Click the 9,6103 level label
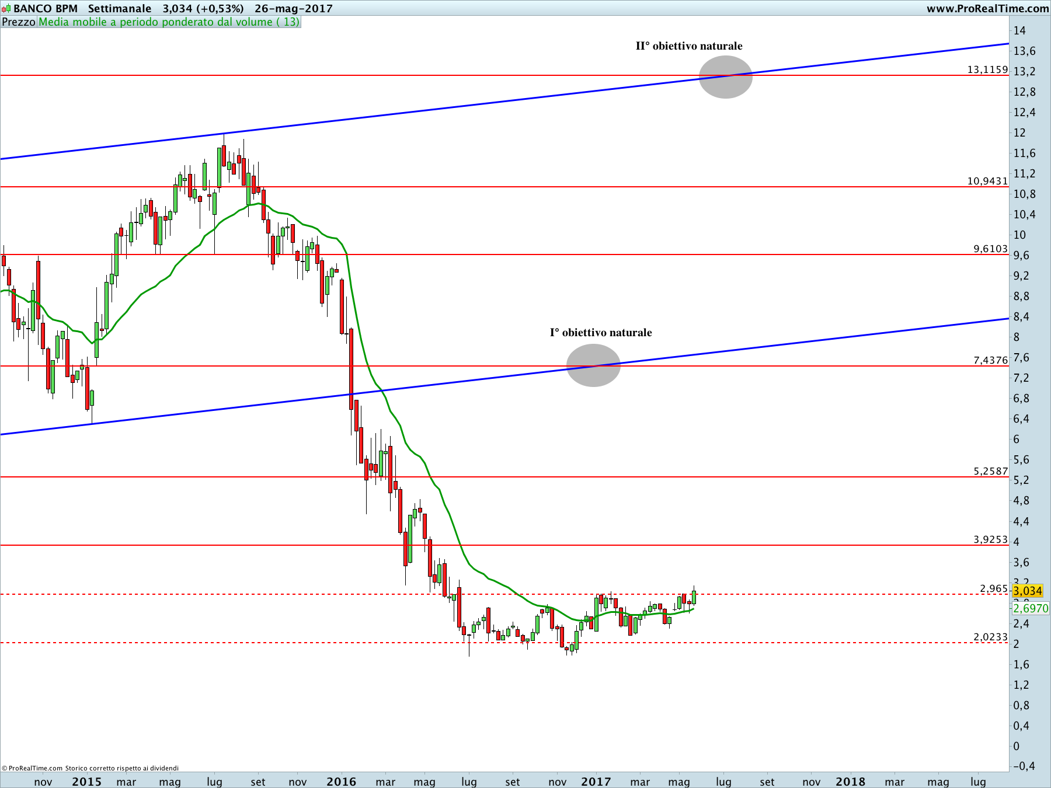Viewport: 1051px width, 788px height. click(x=990, y=249)
